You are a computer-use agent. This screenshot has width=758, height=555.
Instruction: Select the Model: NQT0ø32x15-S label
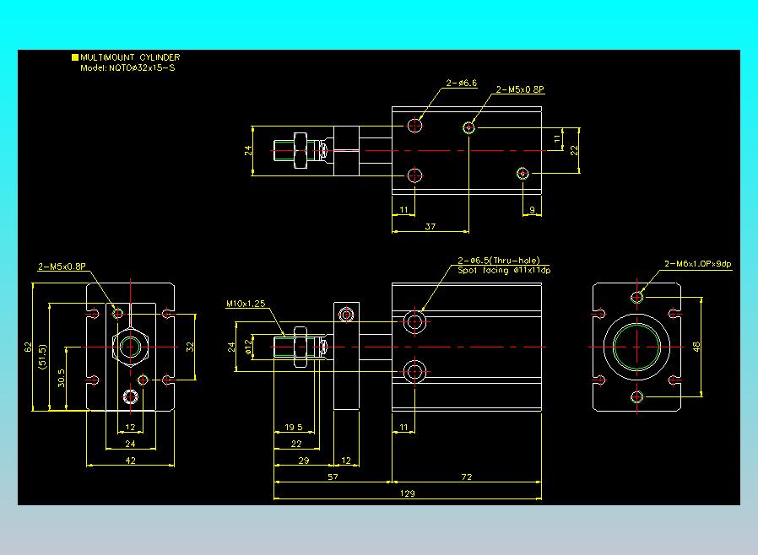click(127, 68)
